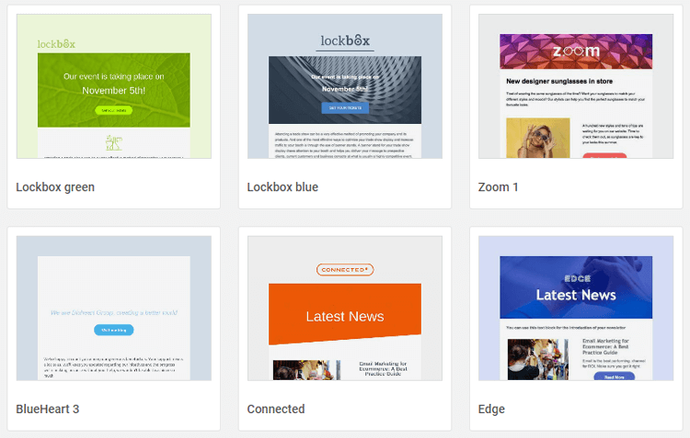690x438 pixels.
Task: Click the 'Lockbox blue' title text
Action: (282, 187)
